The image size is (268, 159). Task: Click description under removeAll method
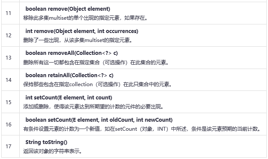96,63
